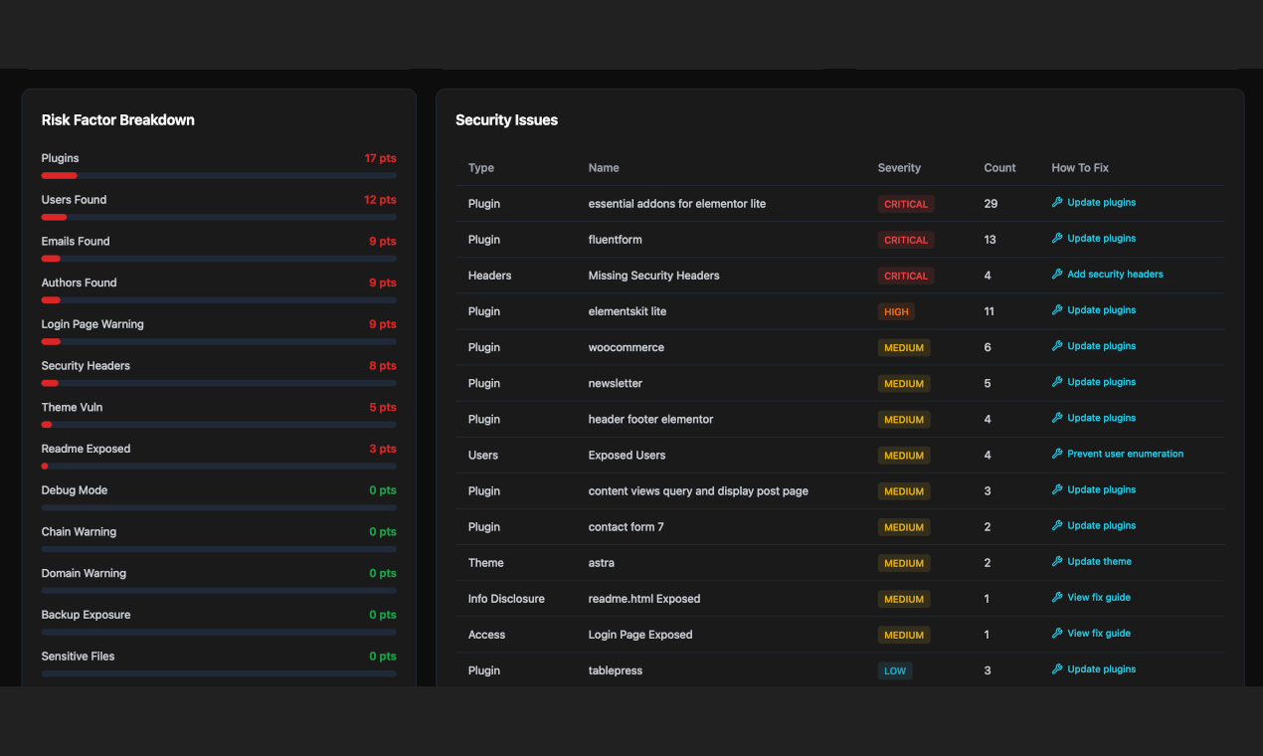Click the wrench icon for fluentform fix

tap(1056, 238)
